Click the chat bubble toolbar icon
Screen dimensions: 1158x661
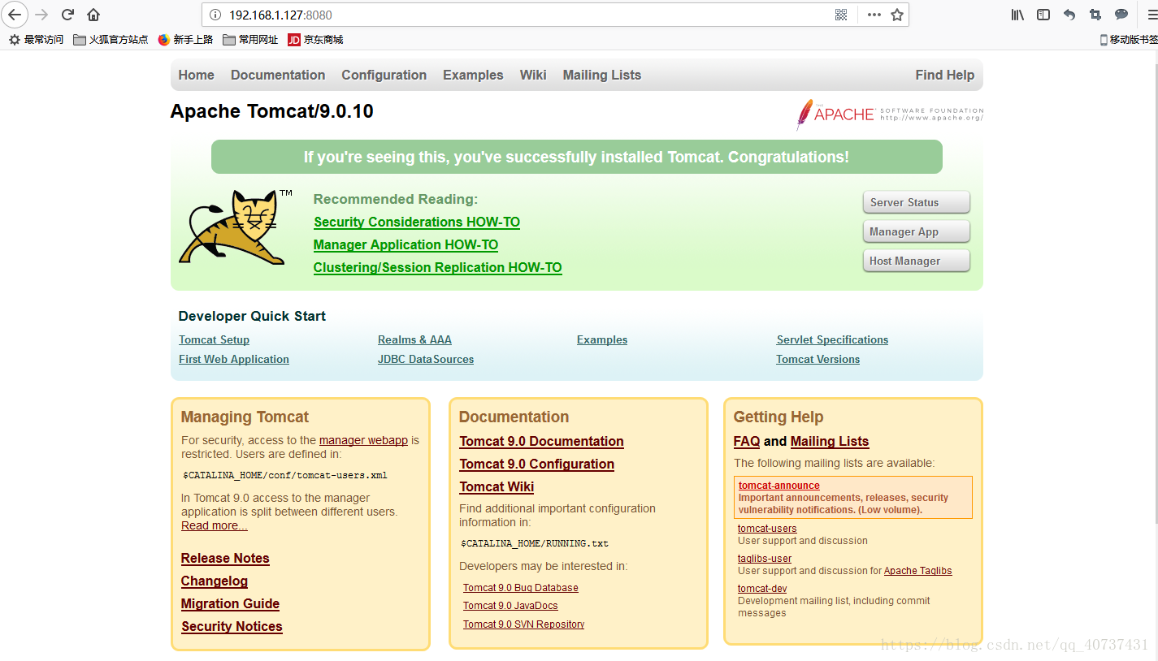point(1121,15)
